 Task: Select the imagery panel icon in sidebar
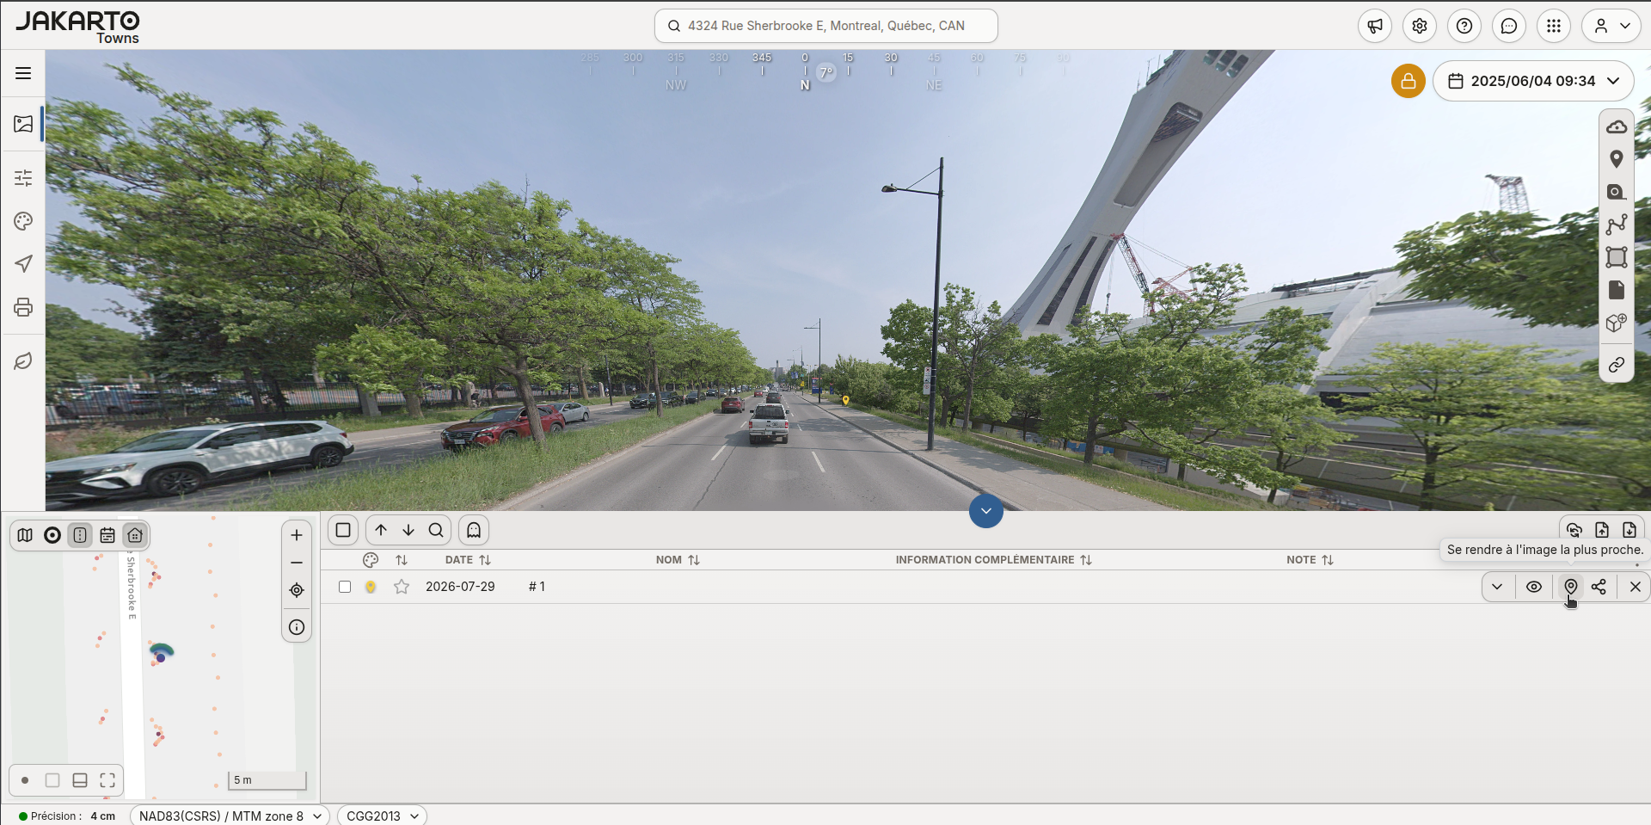[23, 124]
